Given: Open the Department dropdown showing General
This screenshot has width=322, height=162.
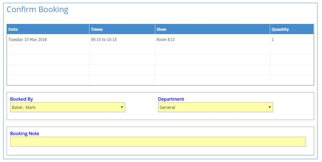Looking at the screenshot, I should click(x=216, y=107).
